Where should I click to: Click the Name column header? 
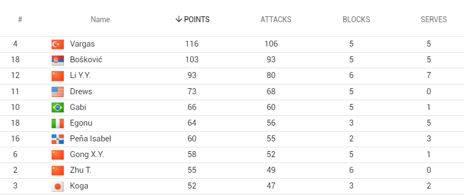tap(100, 19)
